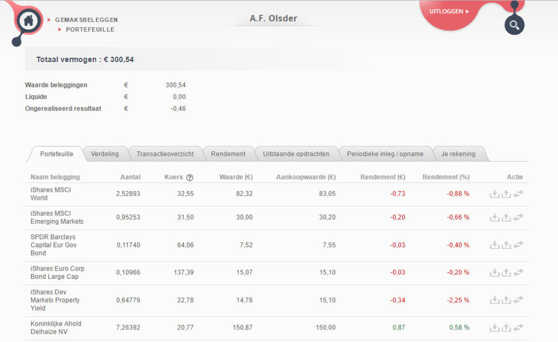Click switch arrows icon for iShares Dev Markets Property
The height and width of the screenshot is (342, 558).
(518, 300)
